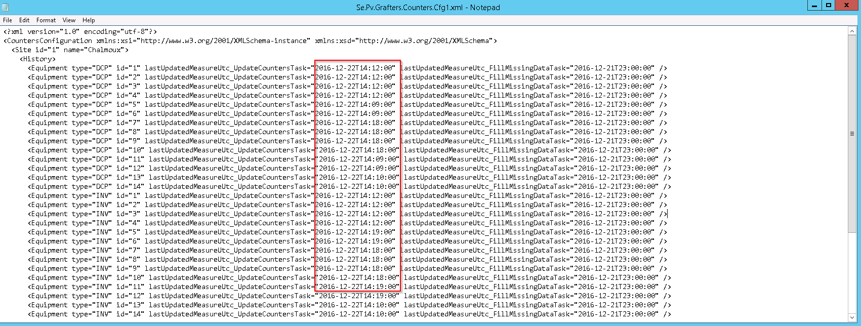Place cursor on the <History> tag
The image size is (861, 326).
click(x=38, y=59)
